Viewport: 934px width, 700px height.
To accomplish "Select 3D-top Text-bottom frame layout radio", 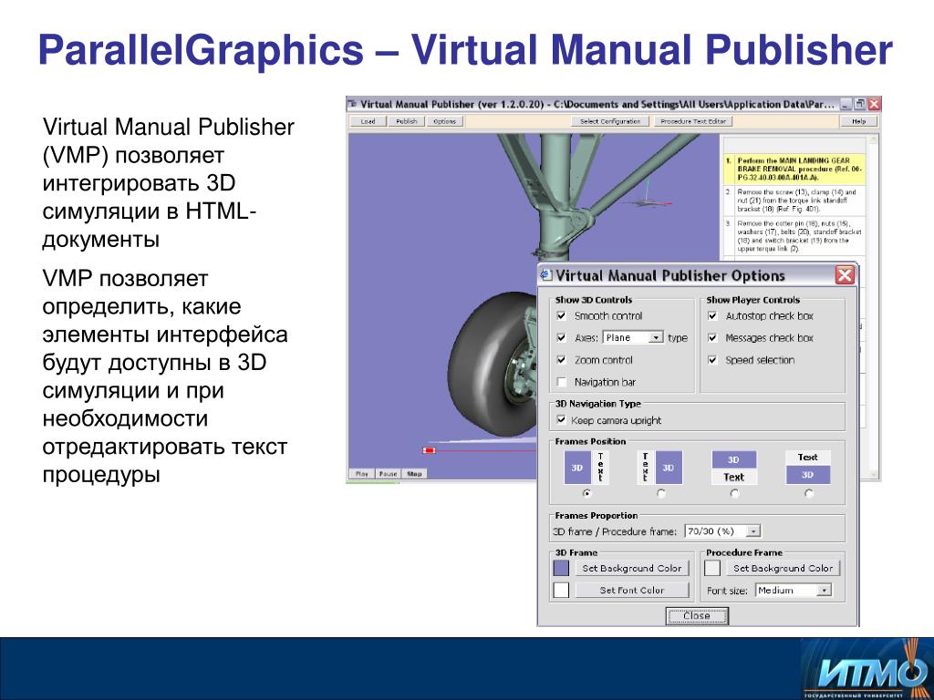I will (734, 493).
